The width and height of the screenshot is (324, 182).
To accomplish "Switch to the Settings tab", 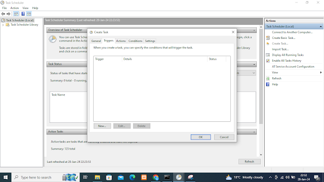I will pyautogui.click(x=150, y=41).
